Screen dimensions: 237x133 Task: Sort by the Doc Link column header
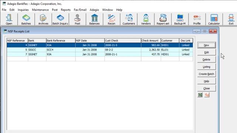186,41
